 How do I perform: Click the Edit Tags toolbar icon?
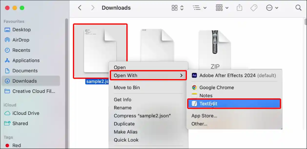tap(254, 8)
